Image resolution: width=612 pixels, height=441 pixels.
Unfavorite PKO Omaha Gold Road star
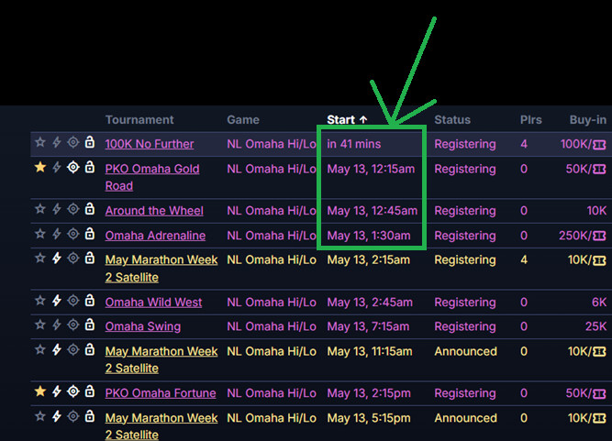tap(40, 167)
